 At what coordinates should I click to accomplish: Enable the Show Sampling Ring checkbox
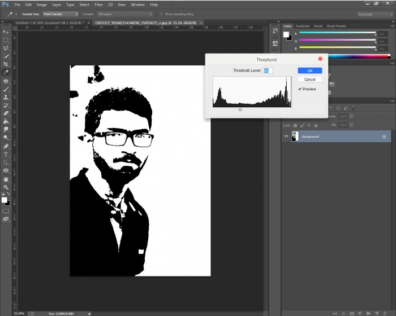160,14
